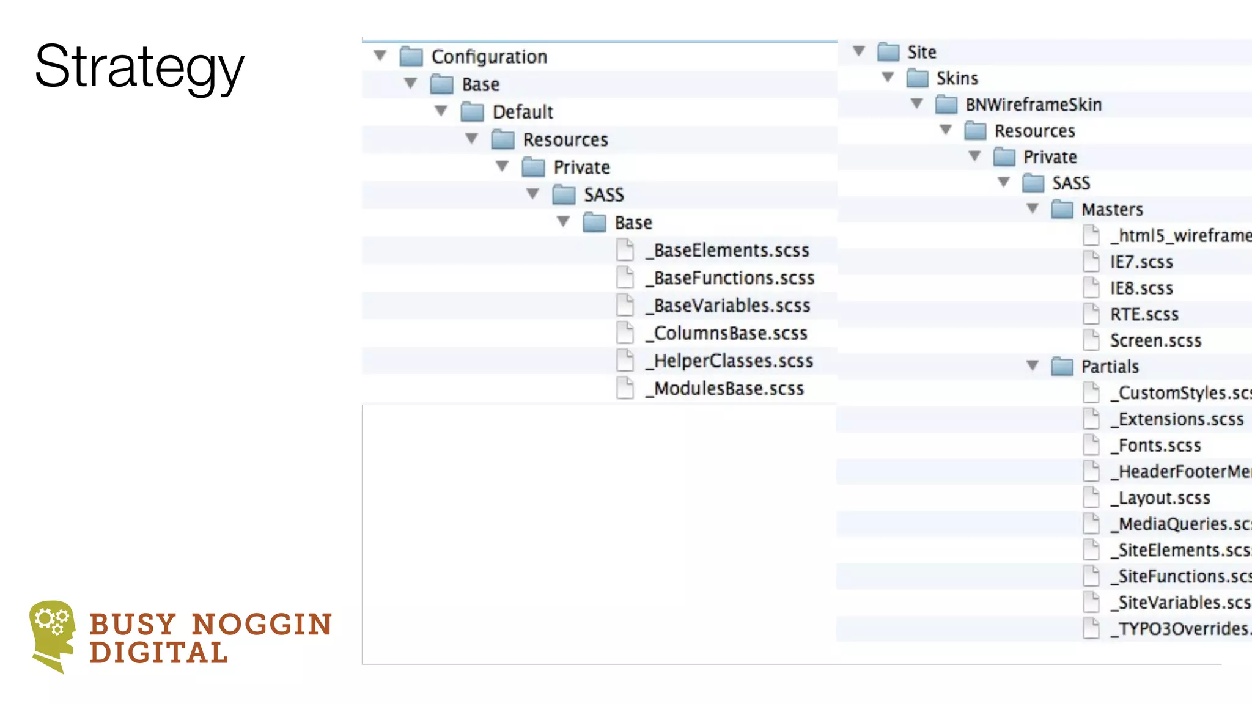Click the Partials folder icon

pos(1062,367)
